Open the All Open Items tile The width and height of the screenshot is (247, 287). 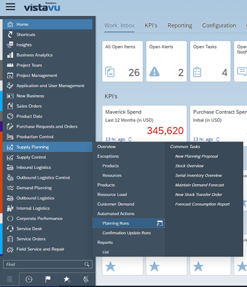pos(123,61)
